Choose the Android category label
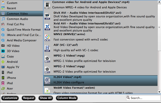 [12, 62]
